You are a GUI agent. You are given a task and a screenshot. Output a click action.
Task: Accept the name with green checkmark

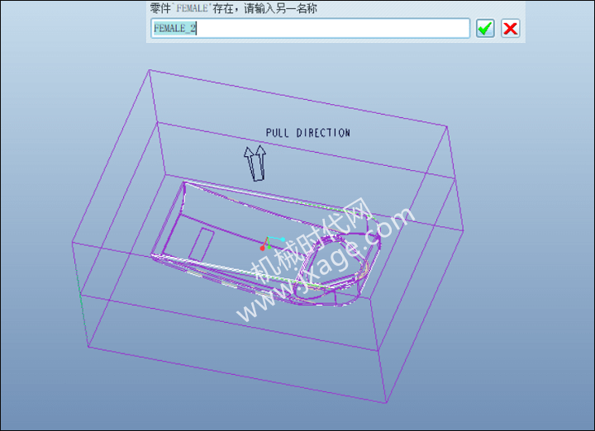tap(485, 28)
